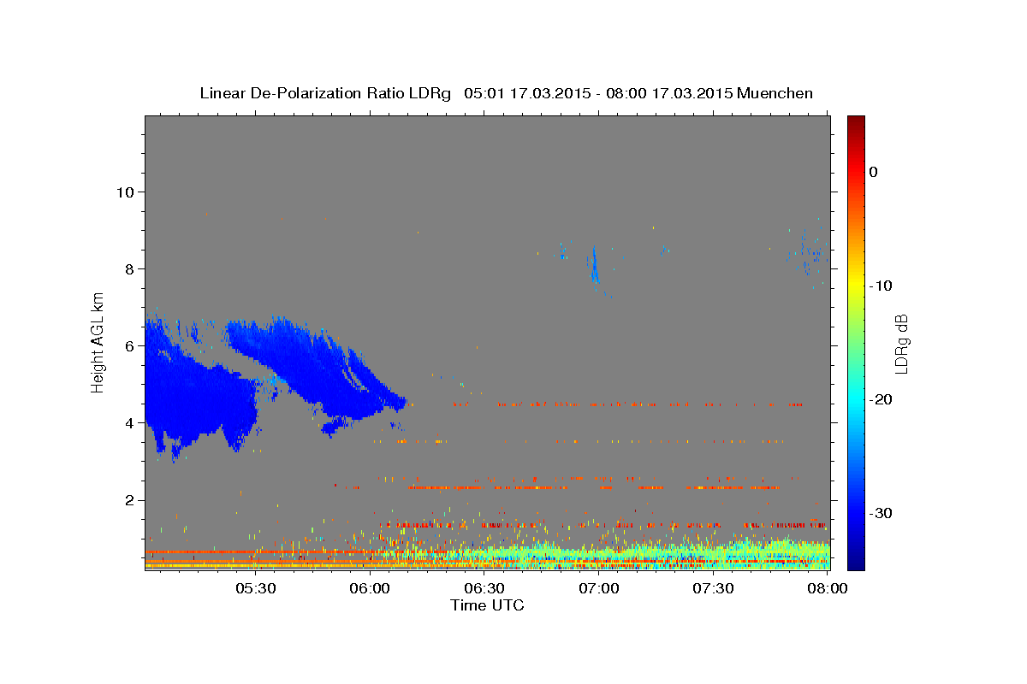This screenshot has height=684, width=1027.
Task: Click the 07:30 time tick label
Action: point(713,589)
